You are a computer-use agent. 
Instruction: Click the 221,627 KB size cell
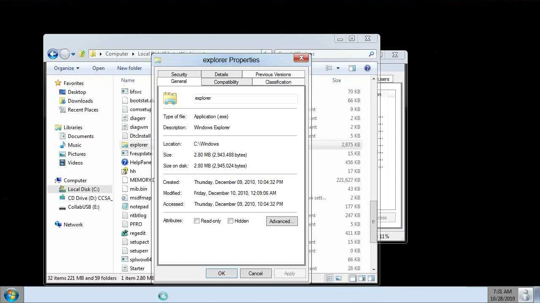348,180
